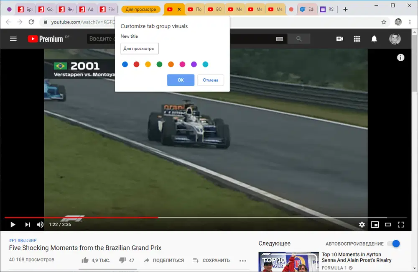Open the #BrazilGP hashtag link
Image resolution: width=418 pixels, height=272 pixels.
coord(27,241)
